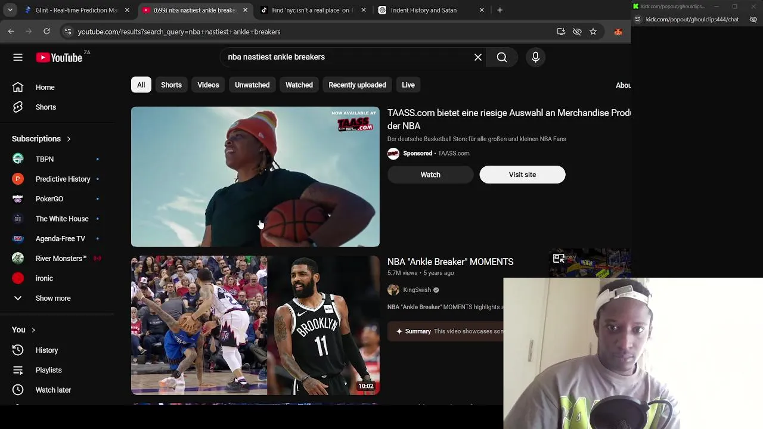Viewport: 763px width, 429px height.
Task: Click the eye-slash tracking icon in address bar
Action: pos(577,32)
